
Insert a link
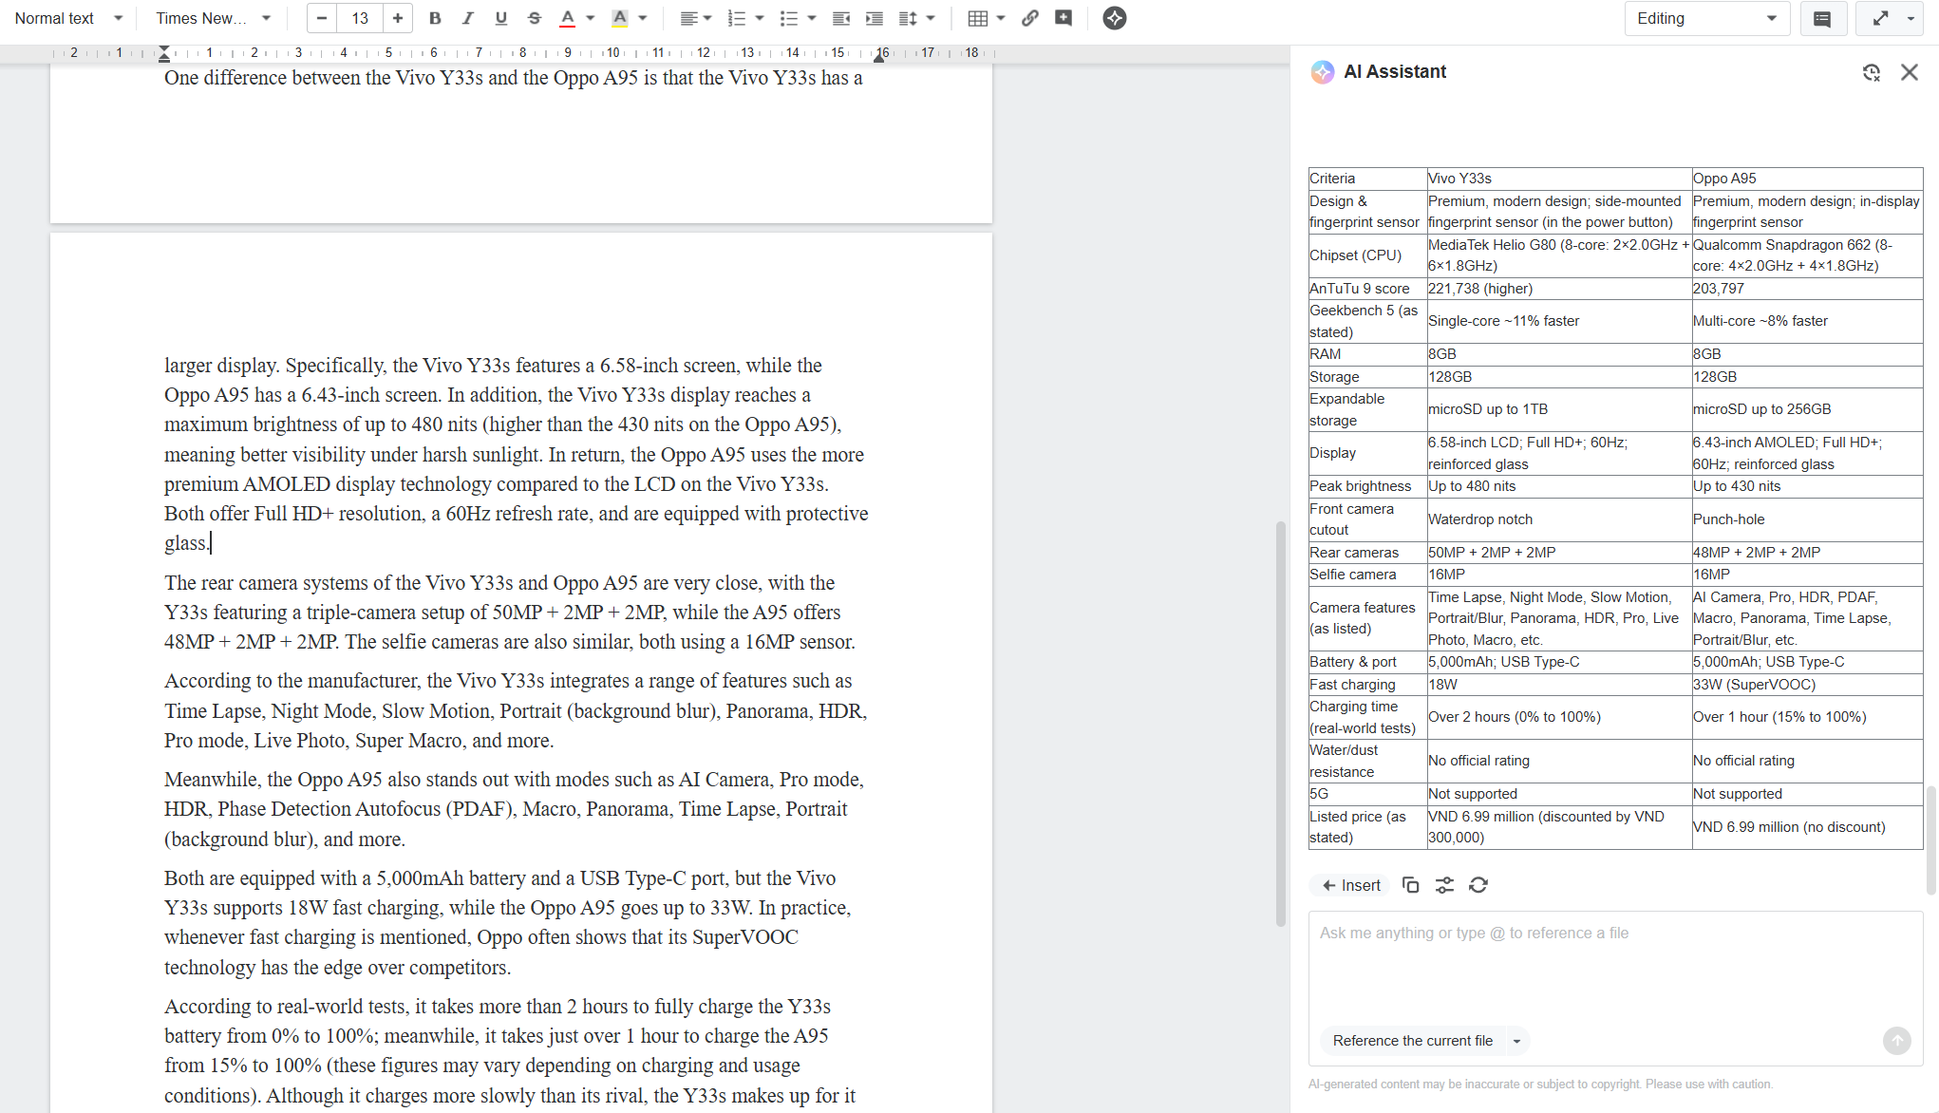point(1030,18)
